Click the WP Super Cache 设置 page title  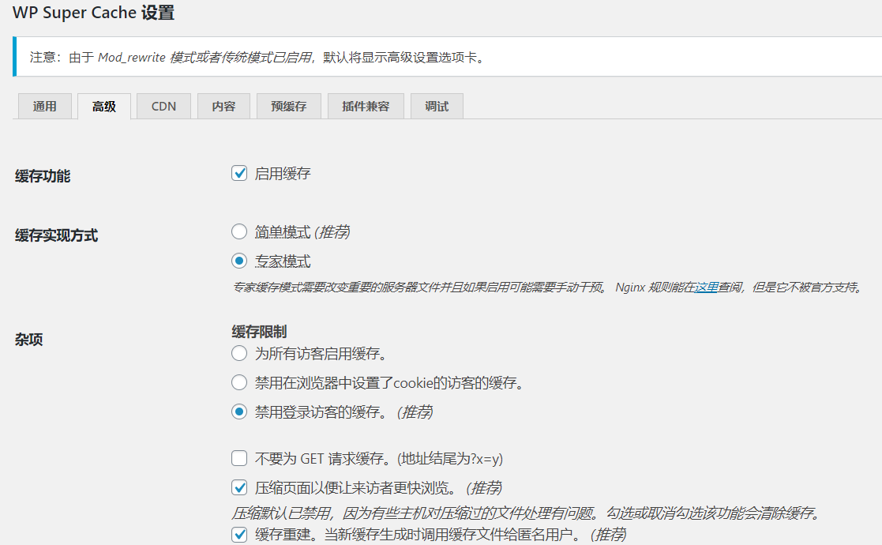(x=93, y=13)
